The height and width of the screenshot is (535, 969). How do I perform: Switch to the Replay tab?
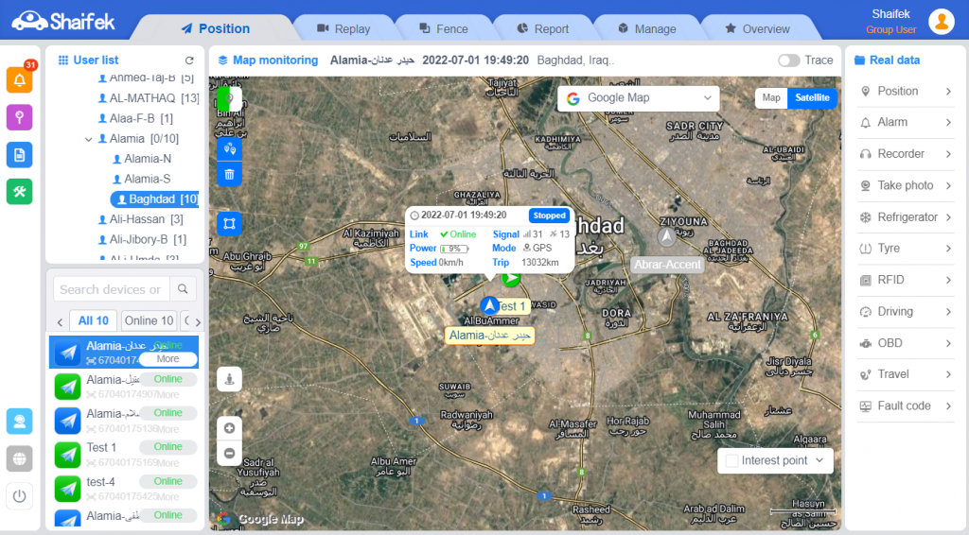(344, 29)
